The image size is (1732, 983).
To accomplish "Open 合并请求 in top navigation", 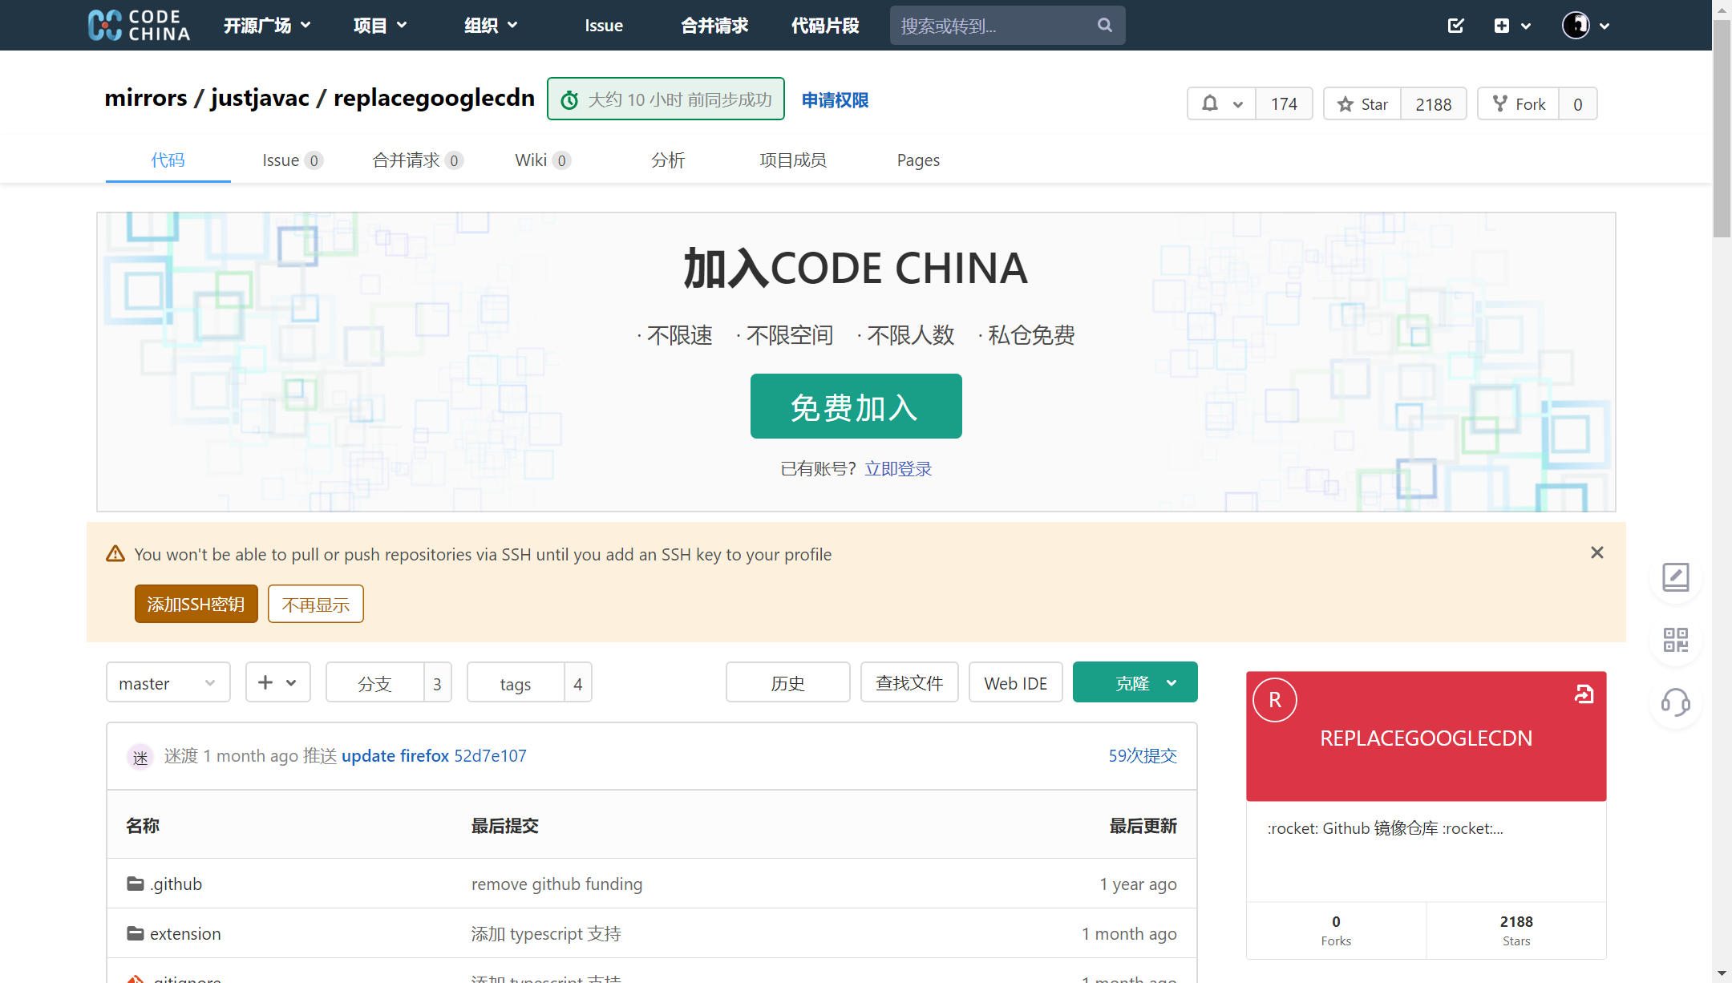I will click(714, 25).
